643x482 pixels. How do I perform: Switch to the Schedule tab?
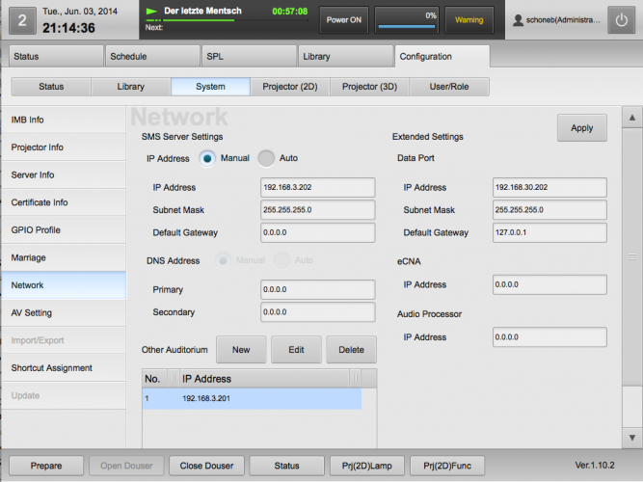[148, 57]
